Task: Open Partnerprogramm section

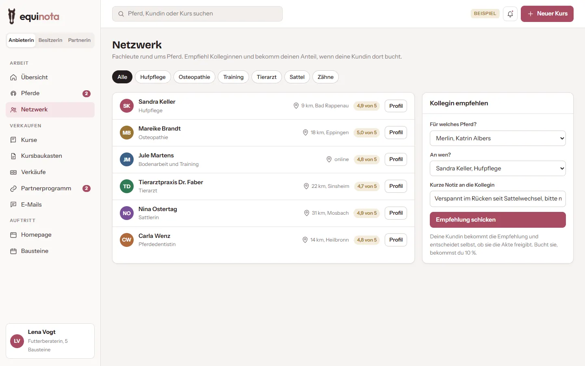Action: [x=50, y=189]
